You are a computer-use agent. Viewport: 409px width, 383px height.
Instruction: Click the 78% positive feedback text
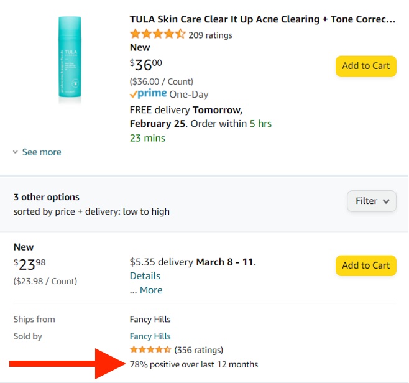[194, 364]
